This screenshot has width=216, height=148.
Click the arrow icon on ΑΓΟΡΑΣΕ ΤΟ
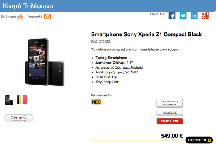210,140
